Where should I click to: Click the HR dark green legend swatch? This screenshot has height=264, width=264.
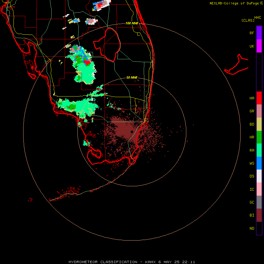coord(259,137)
